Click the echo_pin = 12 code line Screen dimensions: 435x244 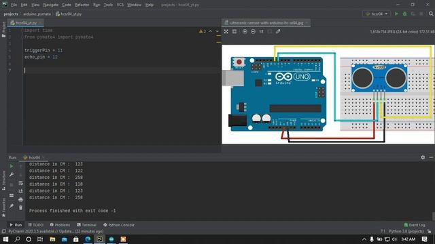click(x=41, y=57)
